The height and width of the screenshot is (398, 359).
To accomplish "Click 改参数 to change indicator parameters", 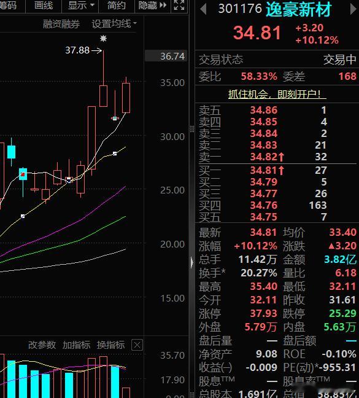I will 42,345.
